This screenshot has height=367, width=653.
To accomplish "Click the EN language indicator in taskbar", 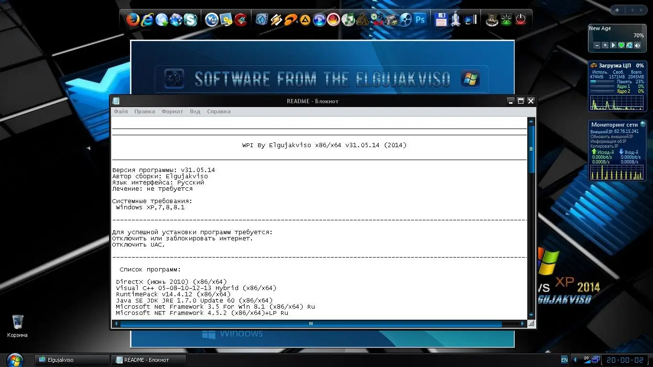I will [565, 360].
